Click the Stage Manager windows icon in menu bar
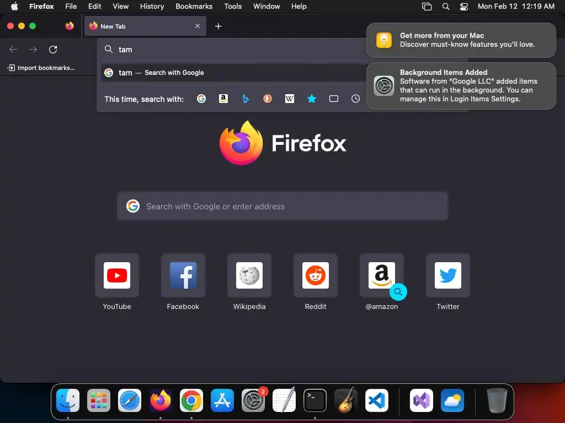This screenshot has width=565, height=423. (427, 6)
